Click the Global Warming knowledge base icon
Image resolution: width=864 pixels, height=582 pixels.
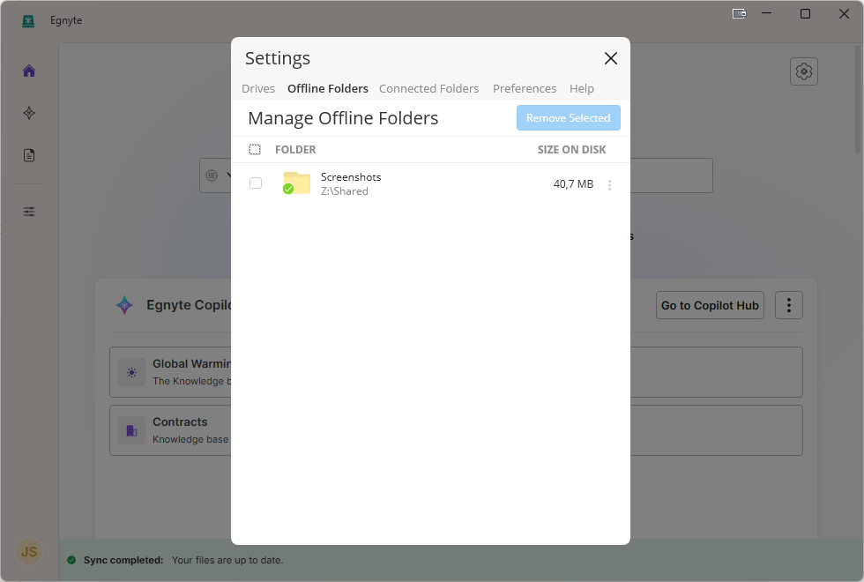130,372
